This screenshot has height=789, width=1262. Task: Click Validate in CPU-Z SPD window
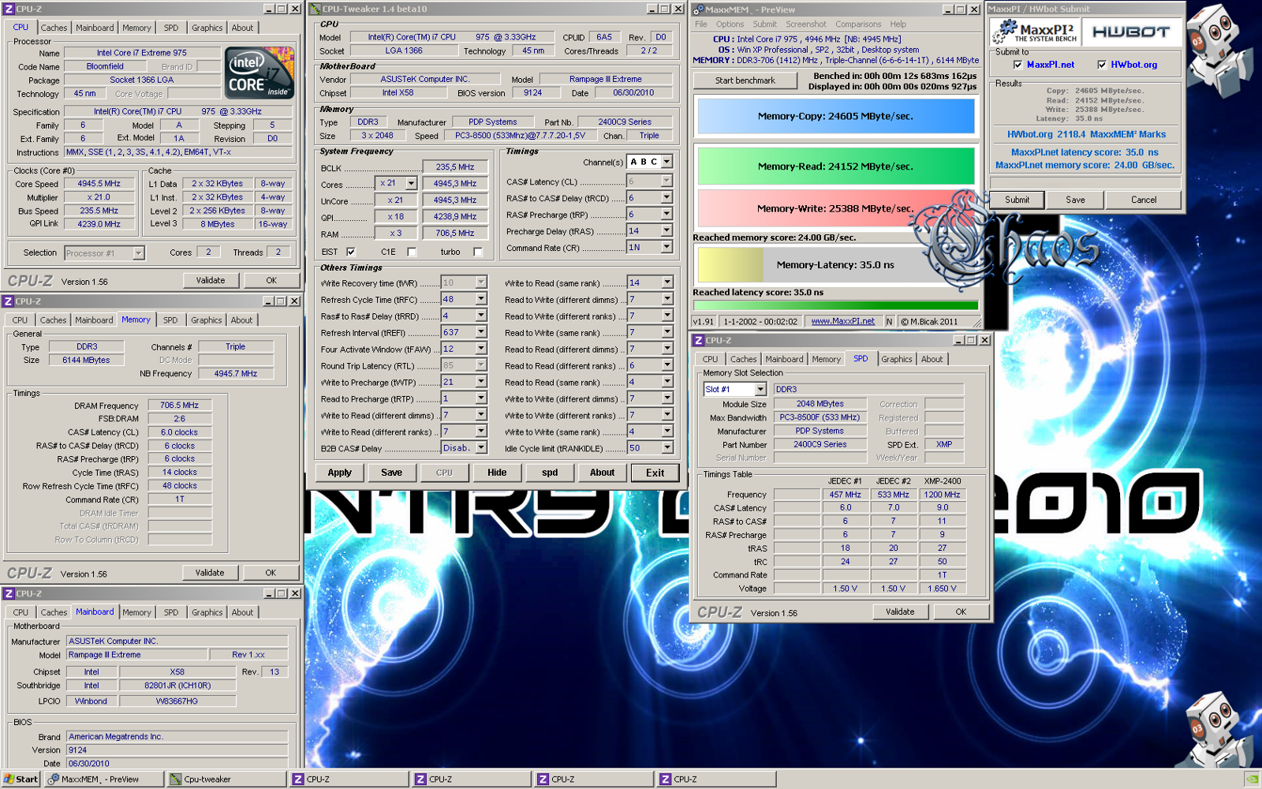(x=900, y=611)
